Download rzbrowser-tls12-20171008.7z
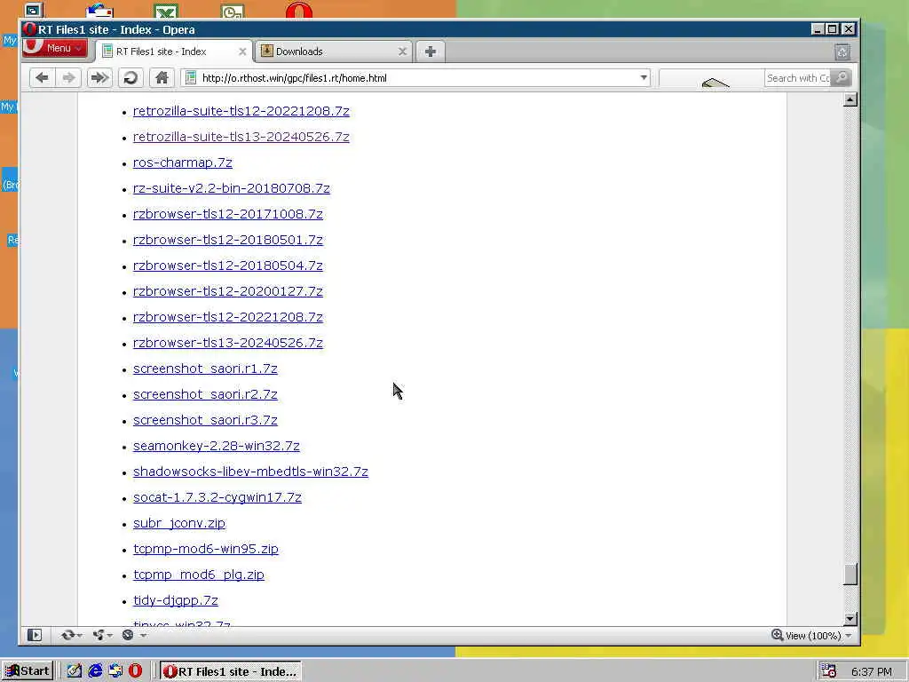The width and height of the screenshot is (909, 682). click(228, 214)
